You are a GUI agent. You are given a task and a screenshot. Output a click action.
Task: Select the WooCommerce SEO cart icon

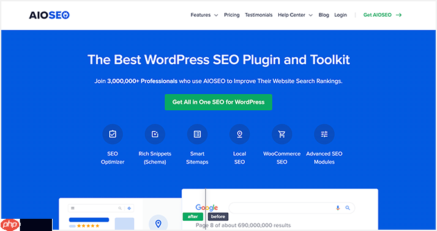(x=282, y=134)
